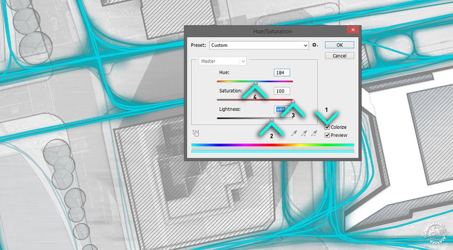This screenshot has height=250, width=453.
Task: Toggle the Colorize checkbox
Action: coord(327,127)
